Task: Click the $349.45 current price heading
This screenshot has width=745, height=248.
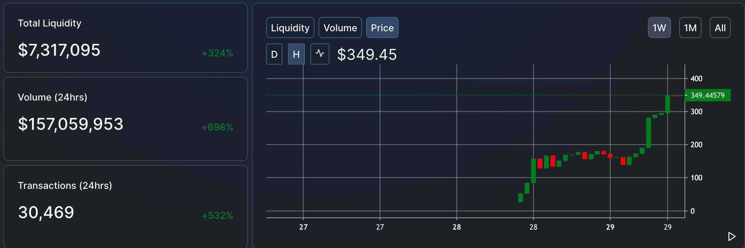Action: 367,54
